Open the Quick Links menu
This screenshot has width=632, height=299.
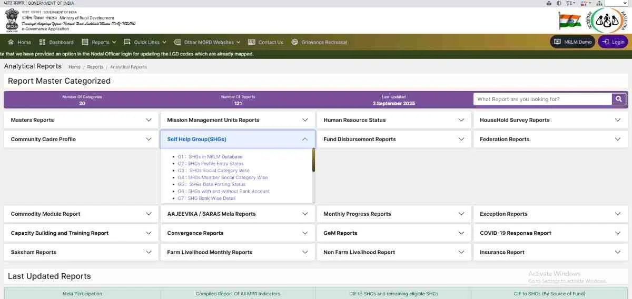click(145, 42)
